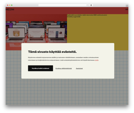Click heading Tämä sivusto käyttää evästeitä
The height and width of the screenshot is (113, 134).
point(52,52)
